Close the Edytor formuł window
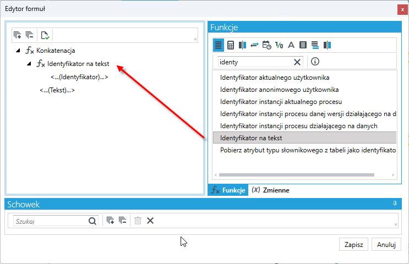 (x=402, y=9)
